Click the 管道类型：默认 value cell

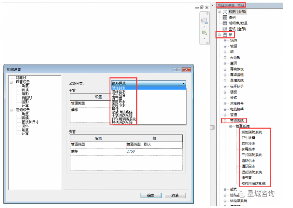click(x=154, y=145)
